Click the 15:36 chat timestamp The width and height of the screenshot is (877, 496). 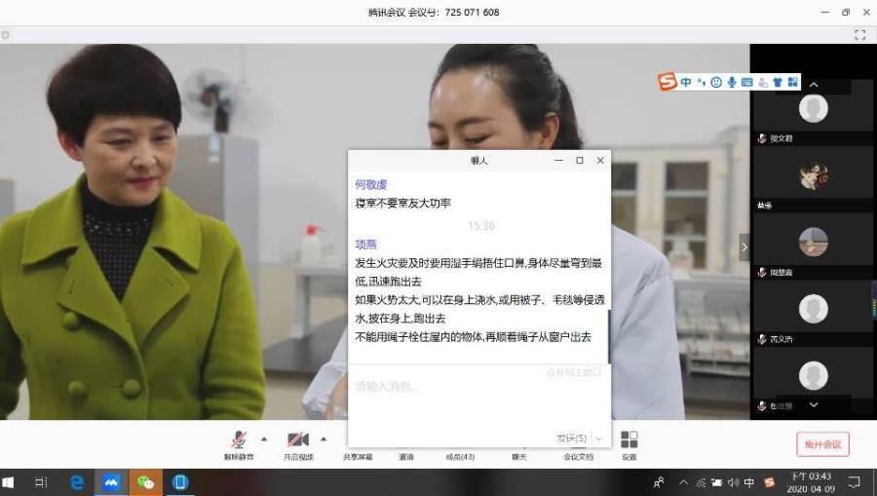pos(481,226)
